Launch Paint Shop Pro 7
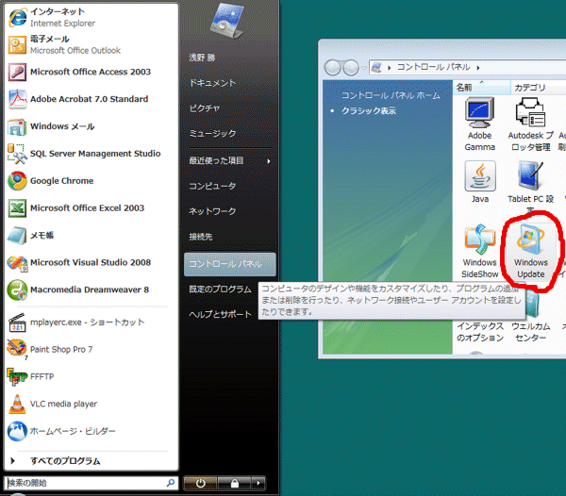 [x=92, y=349]
